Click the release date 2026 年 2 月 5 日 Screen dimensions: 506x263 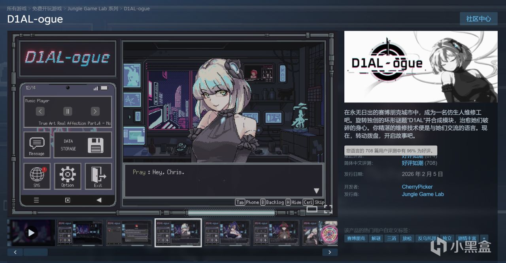click(423, 174)
